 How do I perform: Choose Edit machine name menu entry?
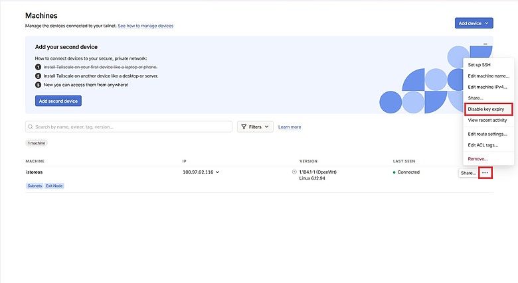click(488, 76)
